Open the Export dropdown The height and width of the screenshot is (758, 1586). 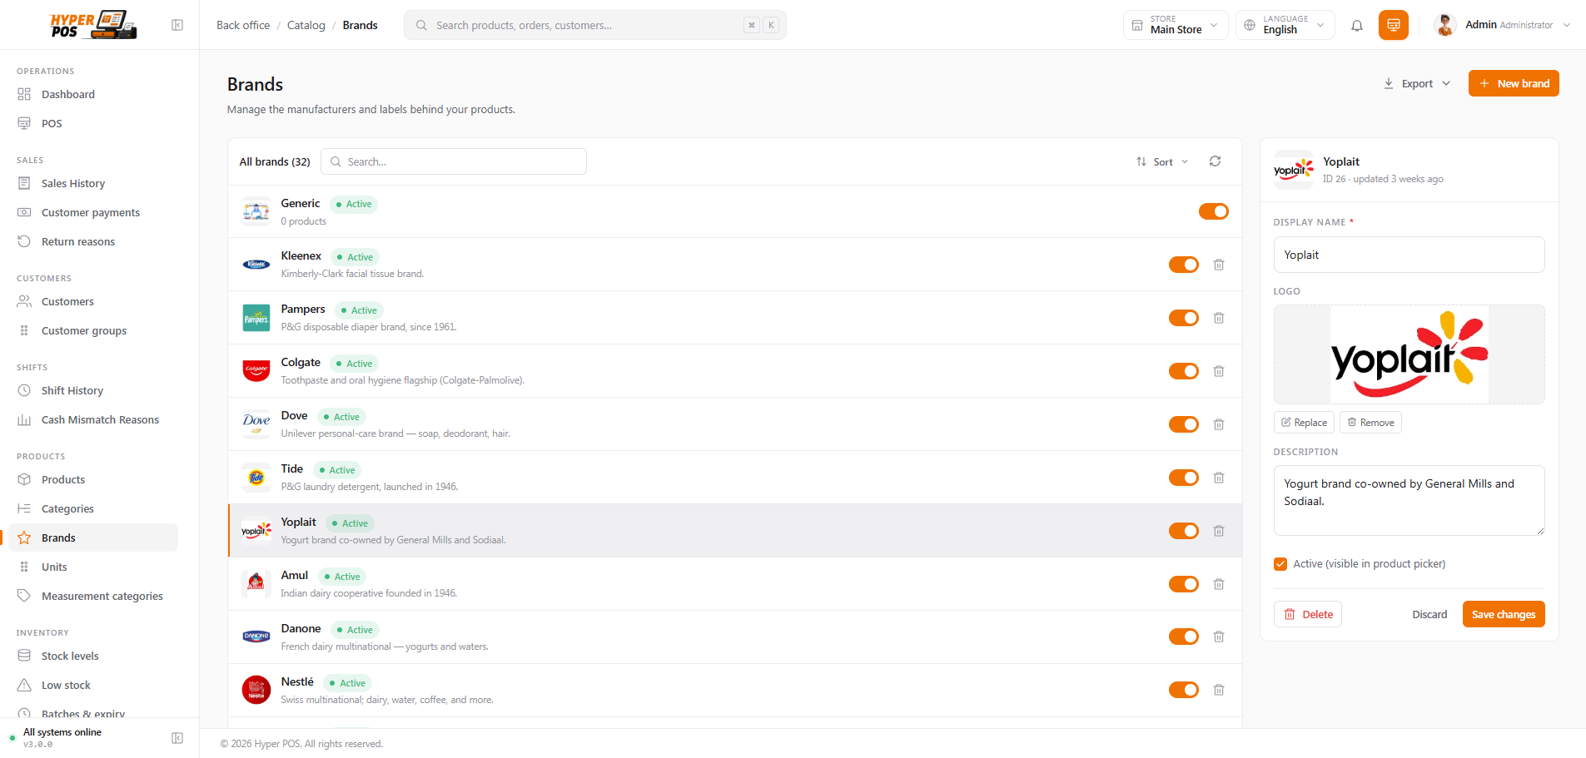point(1417,83)
